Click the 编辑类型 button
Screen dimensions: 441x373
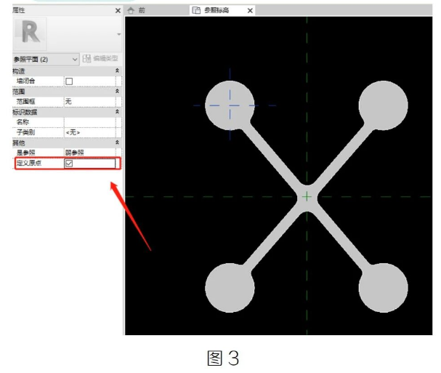[x=101, y=59]
